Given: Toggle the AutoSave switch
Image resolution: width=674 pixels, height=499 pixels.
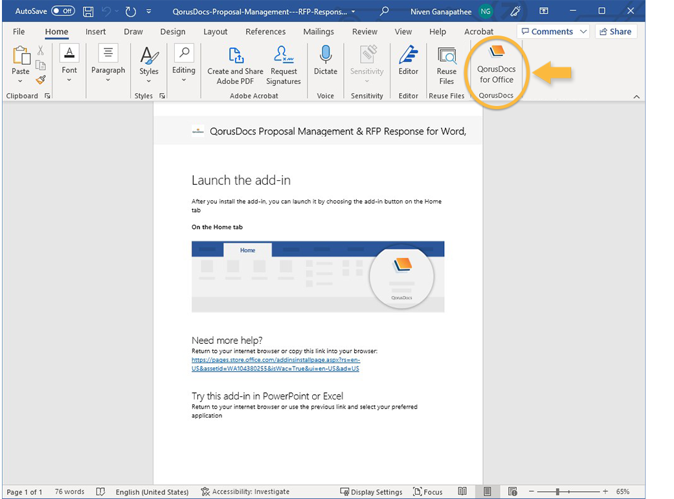Looking at the screenshot, I should tap(63, 11).
